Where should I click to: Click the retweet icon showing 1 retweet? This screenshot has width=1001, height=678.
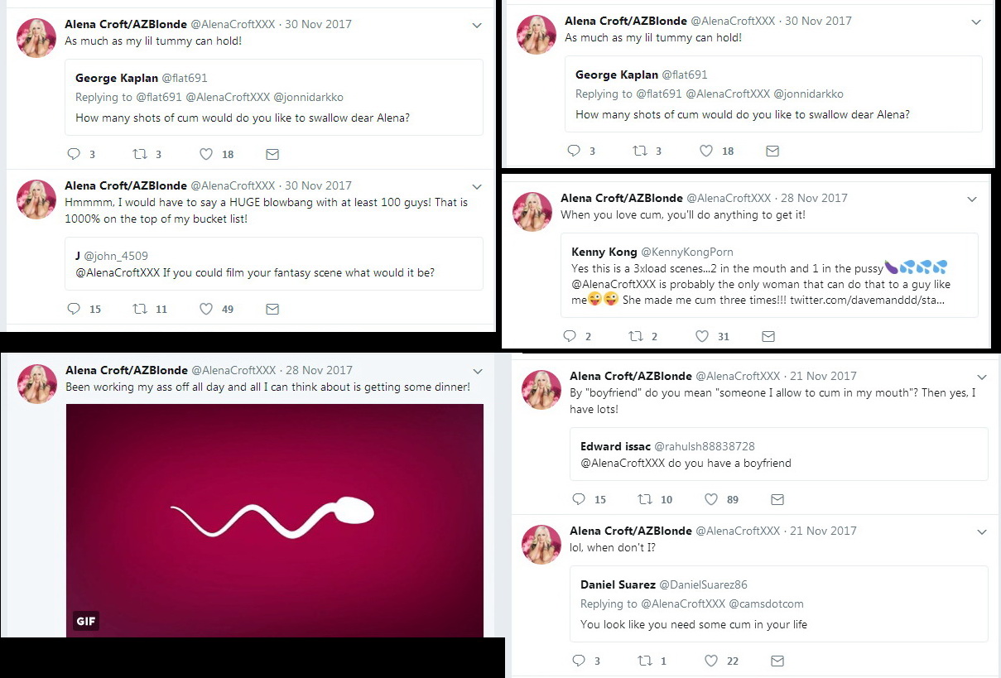[x=645, y=661]
